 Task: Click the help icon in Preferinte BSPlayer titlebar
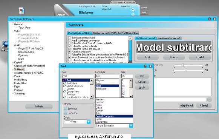(209, 19)
